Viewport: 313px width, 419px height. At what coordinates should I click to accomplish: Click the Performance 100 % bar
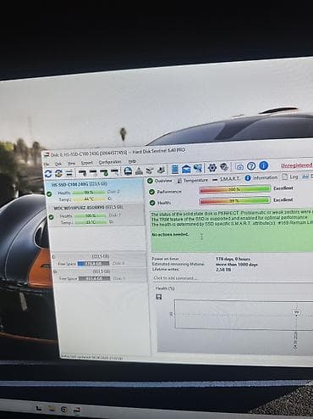(x=234, y=189)
